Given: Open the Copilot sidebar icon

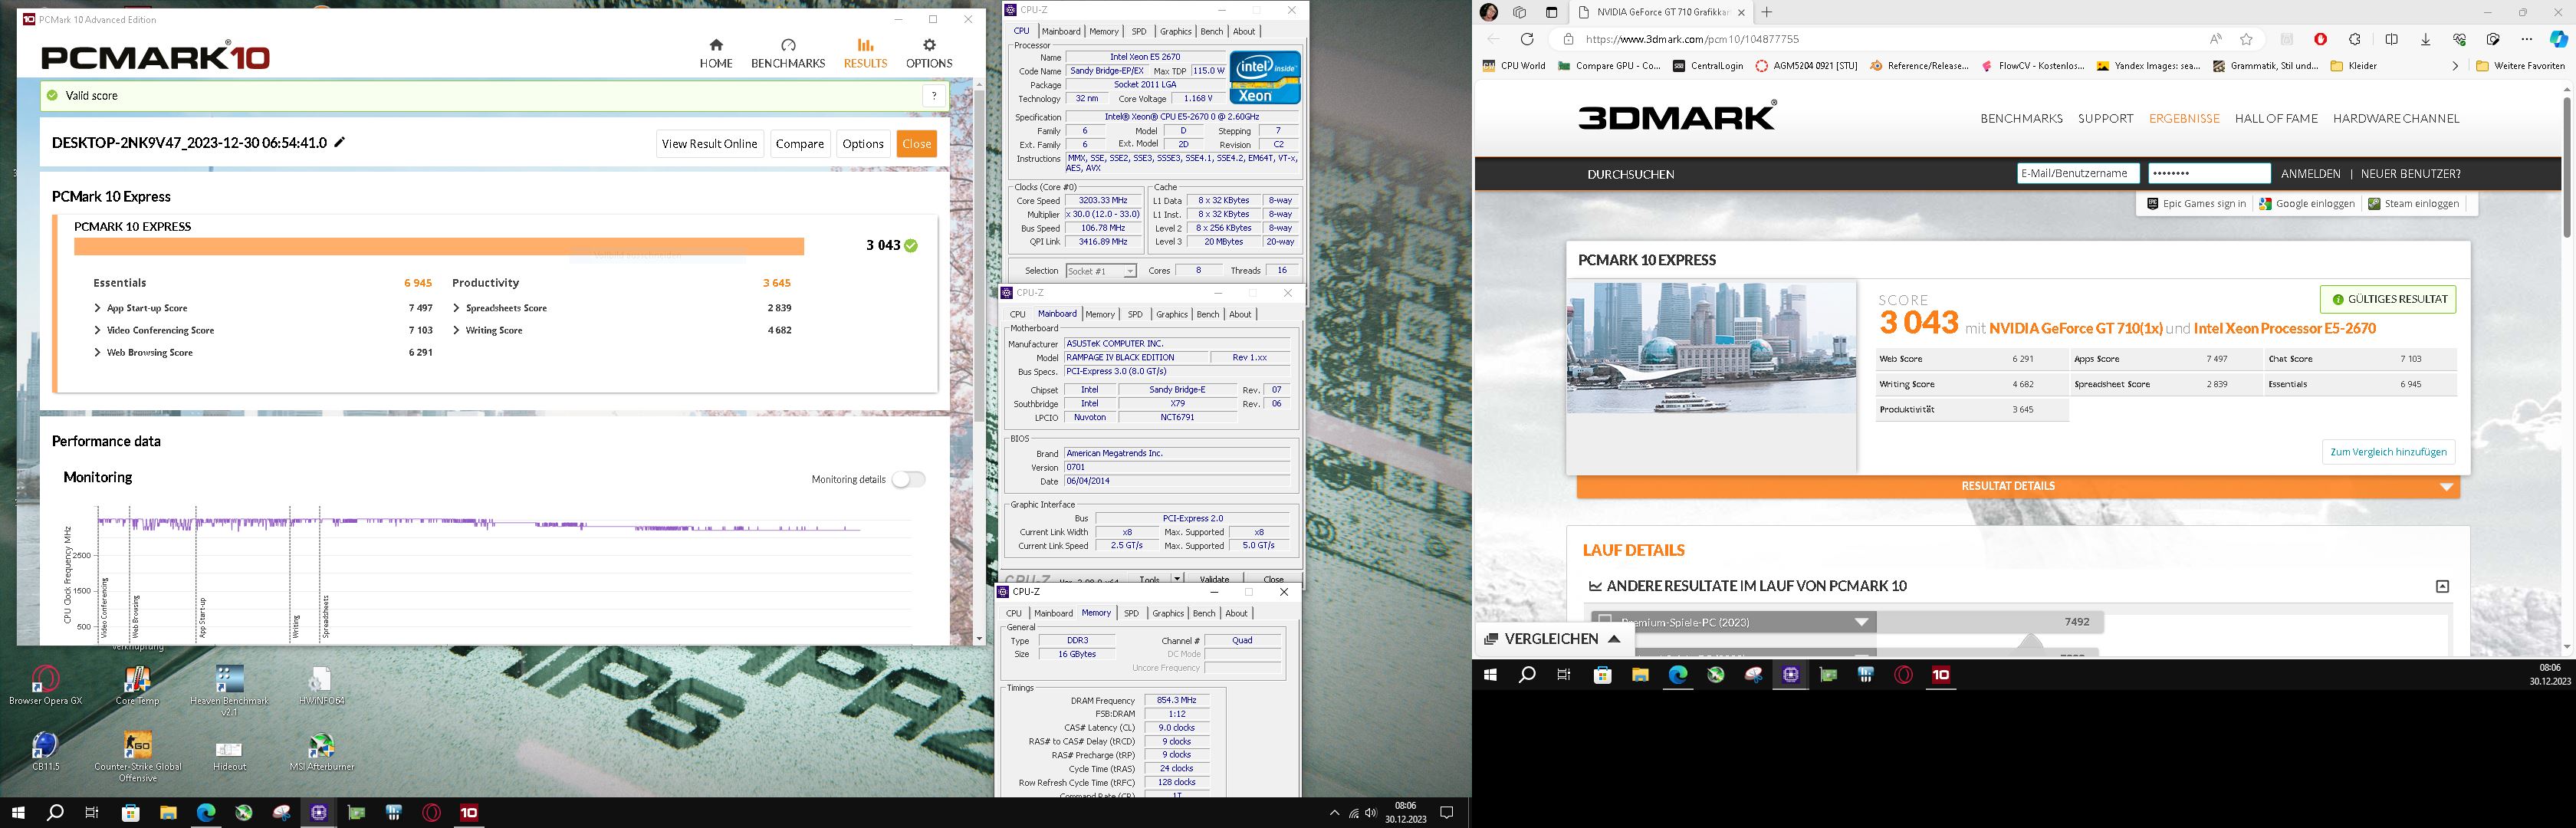Looking at the screenshot, I should [x=2559, y=39].
